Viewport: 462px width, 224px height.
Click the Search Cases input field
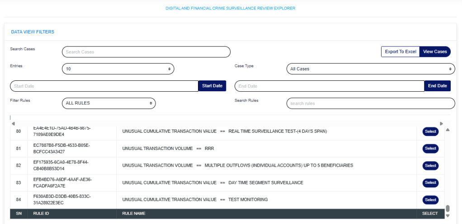point(146,52)
